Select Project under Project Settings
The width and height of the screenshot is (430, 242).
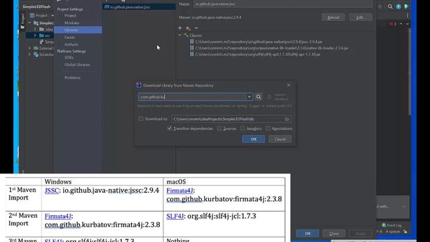click(70, 15)
